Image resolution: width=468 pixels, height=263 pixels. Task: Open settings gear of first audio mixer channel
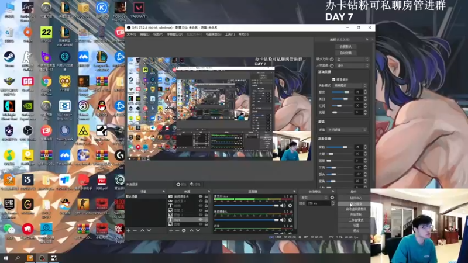[290, 206]
